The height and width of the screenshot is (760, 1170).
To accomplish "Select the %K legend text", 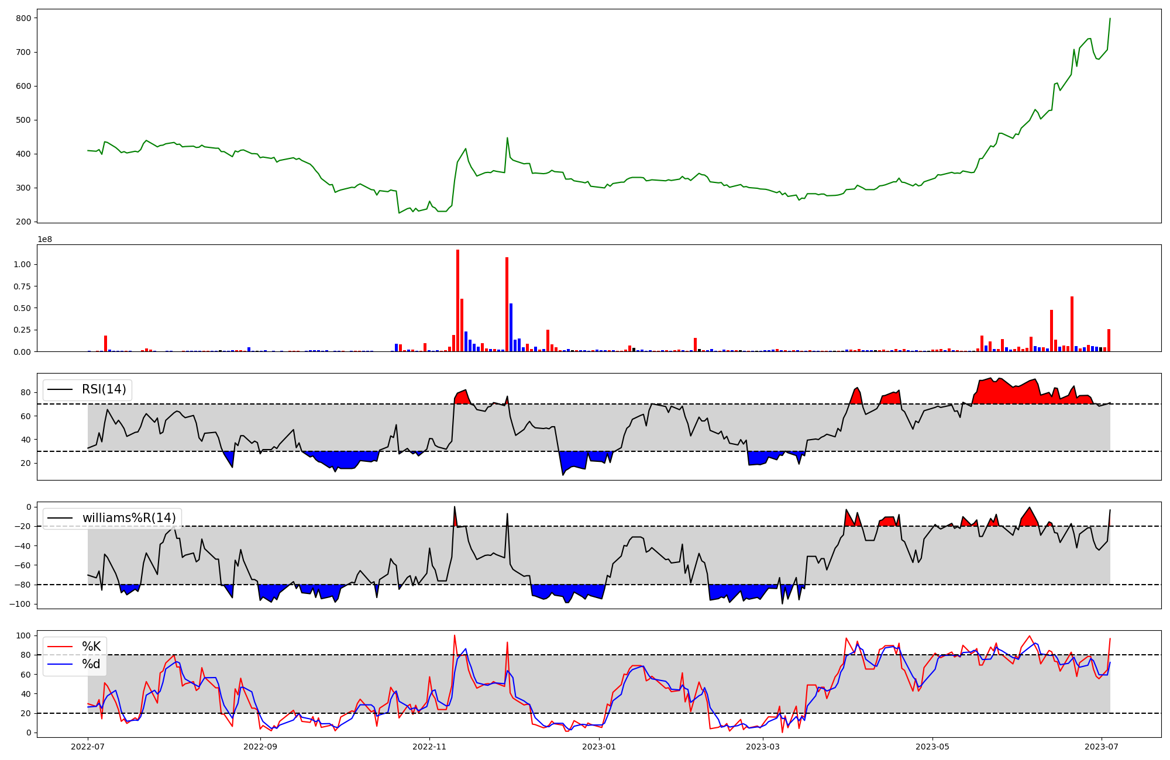I will coord(91,646).
